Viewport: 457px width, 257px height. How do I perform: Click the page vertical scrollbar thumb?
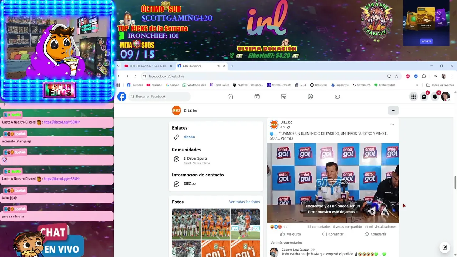pos(455,183)
